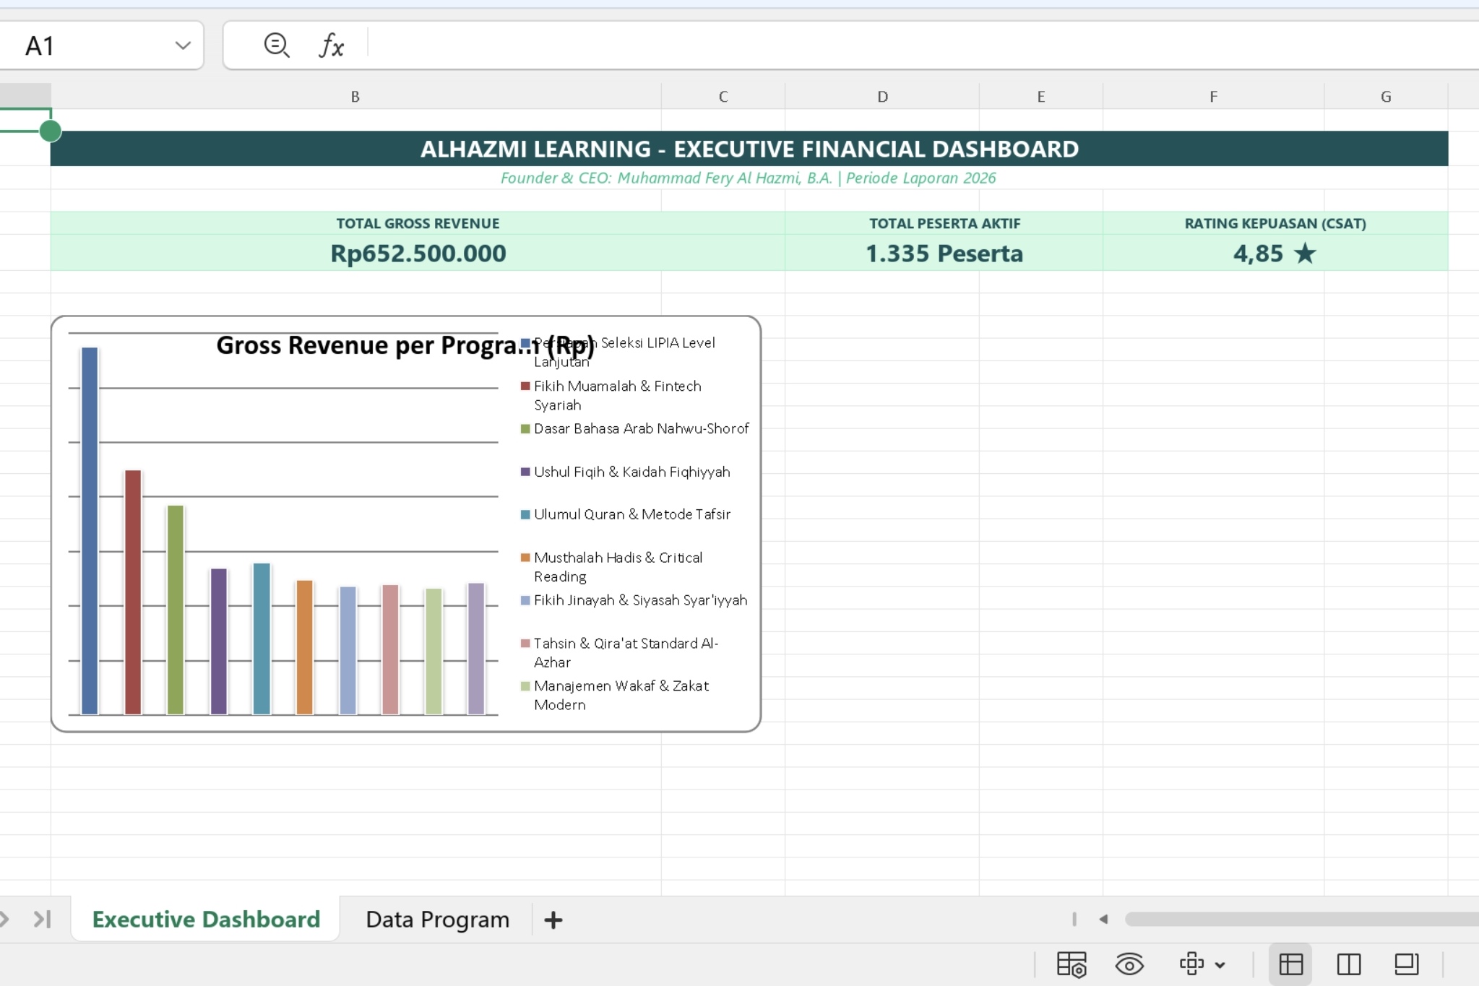
Task: Select column F header
Action: point(1214,97)
